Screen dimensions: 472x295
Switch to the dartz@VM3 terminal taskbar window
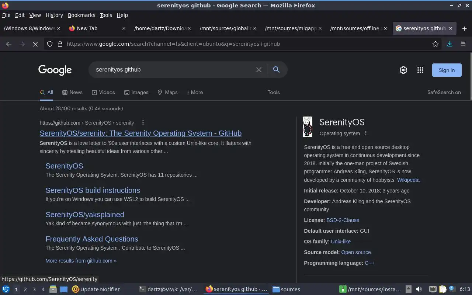click(x=169, y=289)
